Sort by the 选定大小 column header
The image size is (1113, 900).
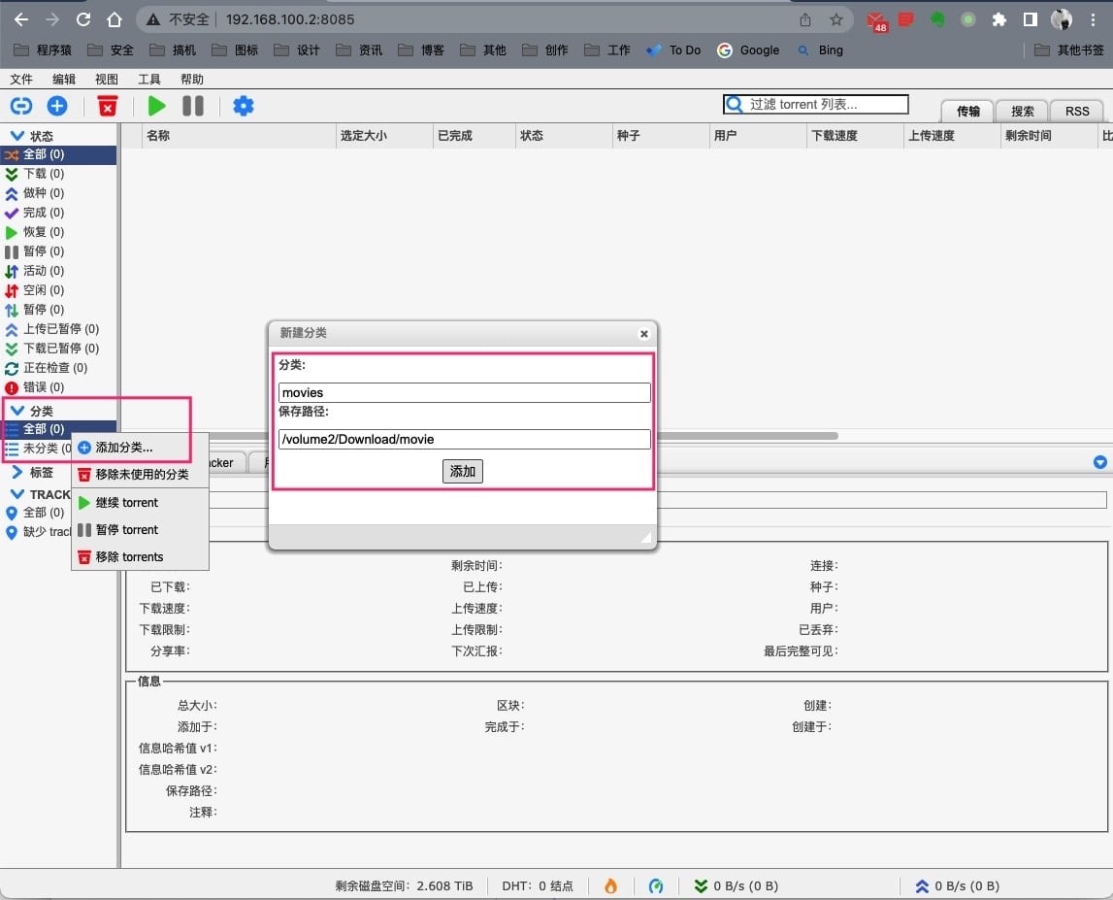[384, 136]
